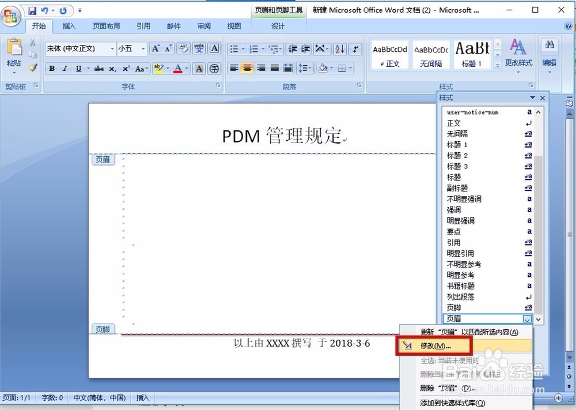This screenshot has width=576, height=410.
Task: Close the Styles pane
Action: click(543, 98)
